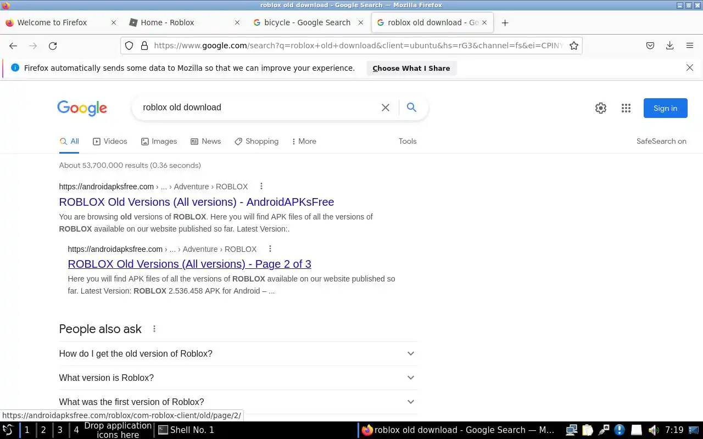703x439 pixels.
Task: Click the Choose What I Share button
Action: (x=411, y=69)
